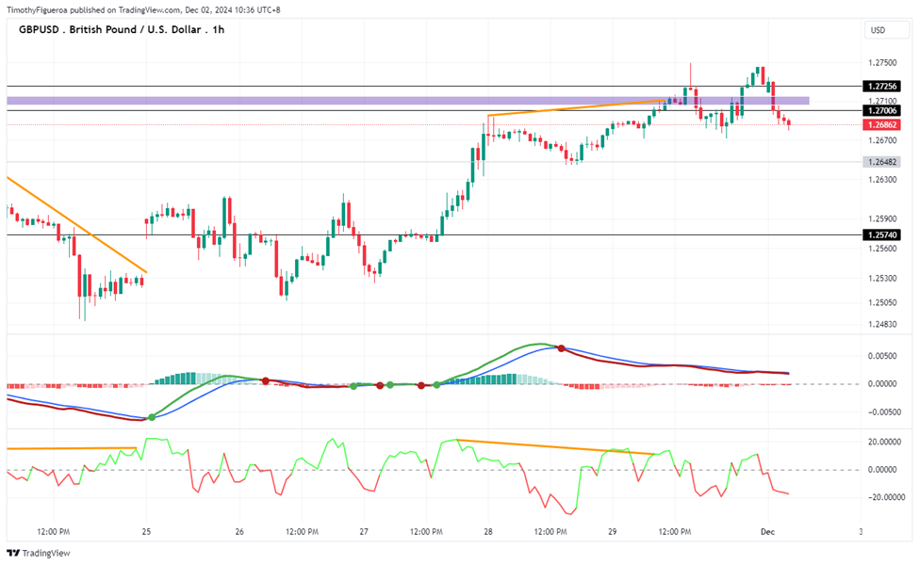This screenshot has height=565, width=919.
Task: Click the purple resistance zone rectangle
Action: click(408, 101)
